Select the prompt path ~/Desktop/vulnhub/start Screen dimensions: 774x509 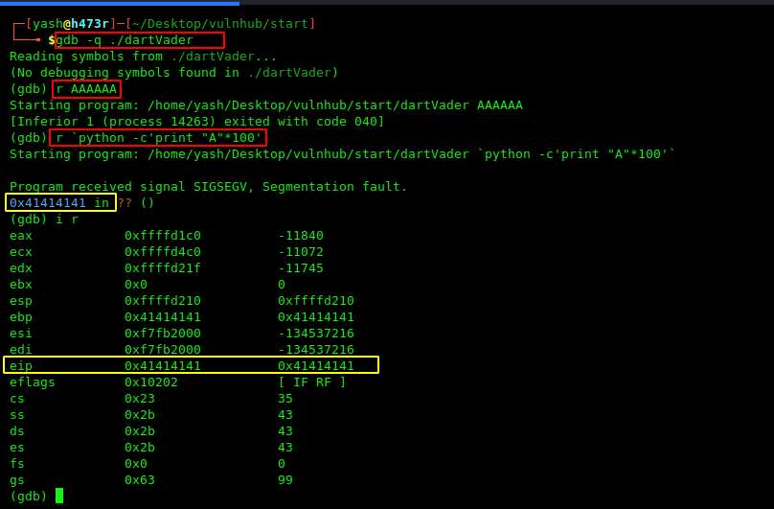coord(220,24)
